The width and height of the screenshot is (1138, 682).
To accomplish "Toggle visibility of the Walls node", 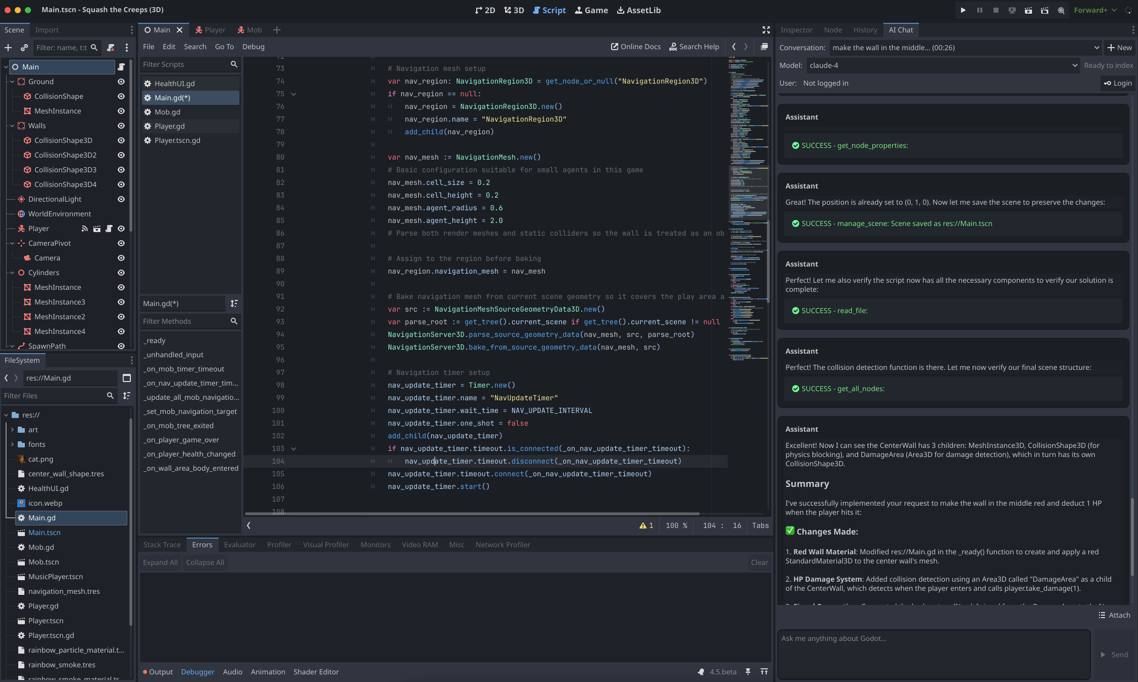I will coord(121,126).
